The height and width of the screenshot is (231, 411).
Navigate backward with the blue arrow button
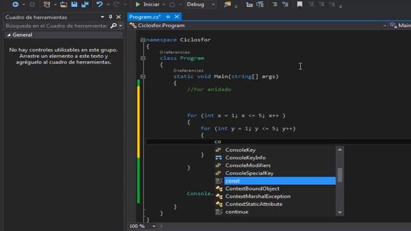15,4
